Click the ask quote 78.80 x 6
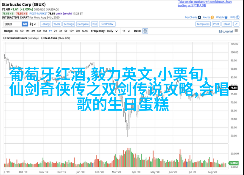 point(22,14)
